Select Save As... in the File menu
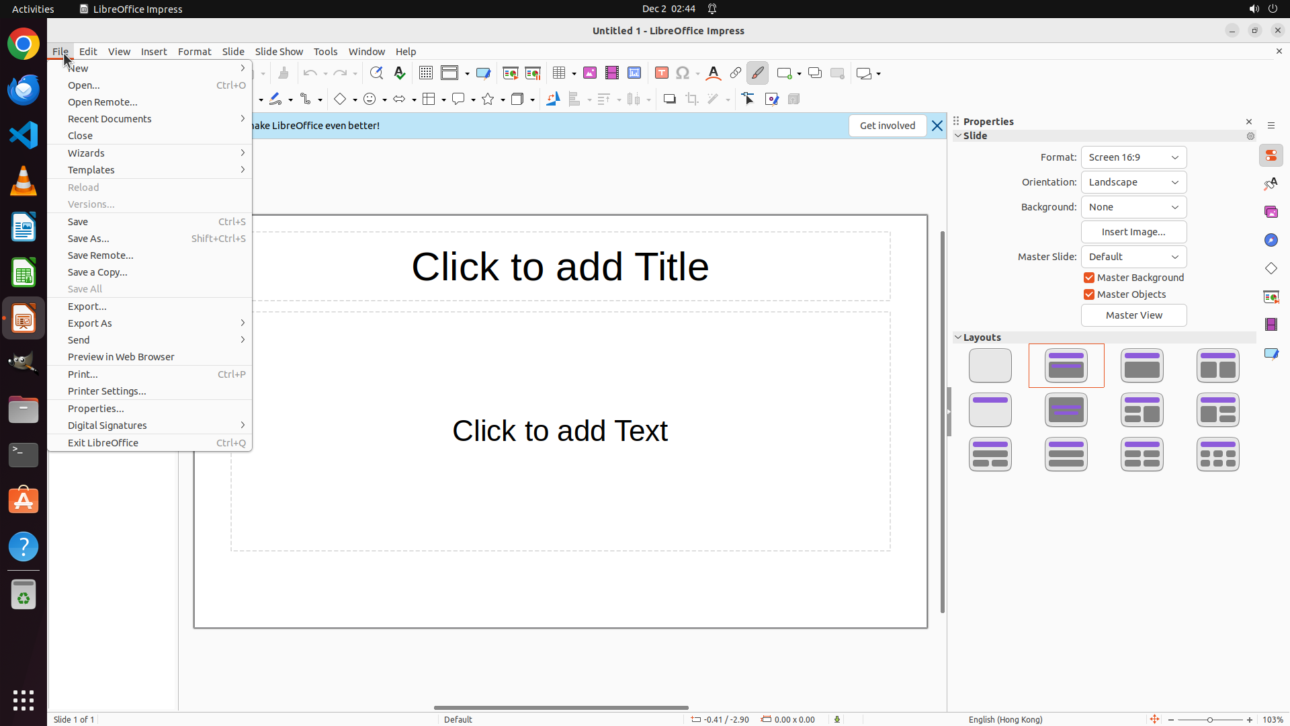The image size is (1290, 726). 89,239
